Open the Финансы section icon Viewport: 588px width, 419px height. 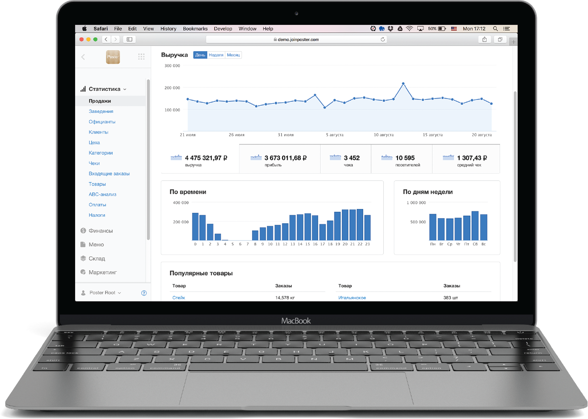coord(83,231)
